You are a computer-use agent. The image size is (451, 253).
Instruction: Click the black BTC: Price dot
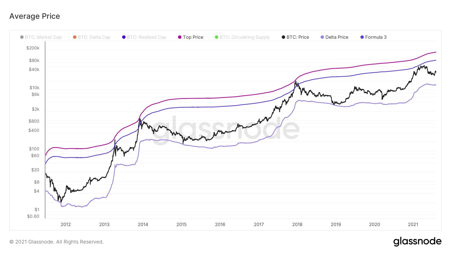click(x=283, y=37)
